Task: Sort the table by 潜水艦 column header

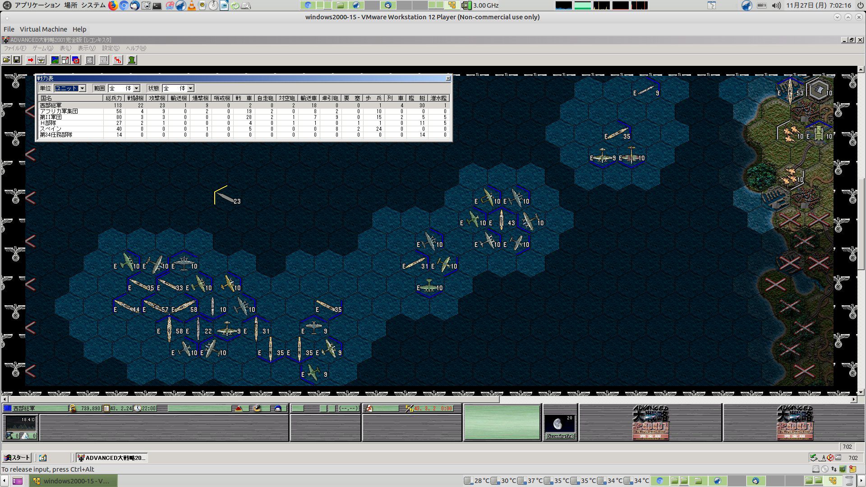Action: pos(438,98)
